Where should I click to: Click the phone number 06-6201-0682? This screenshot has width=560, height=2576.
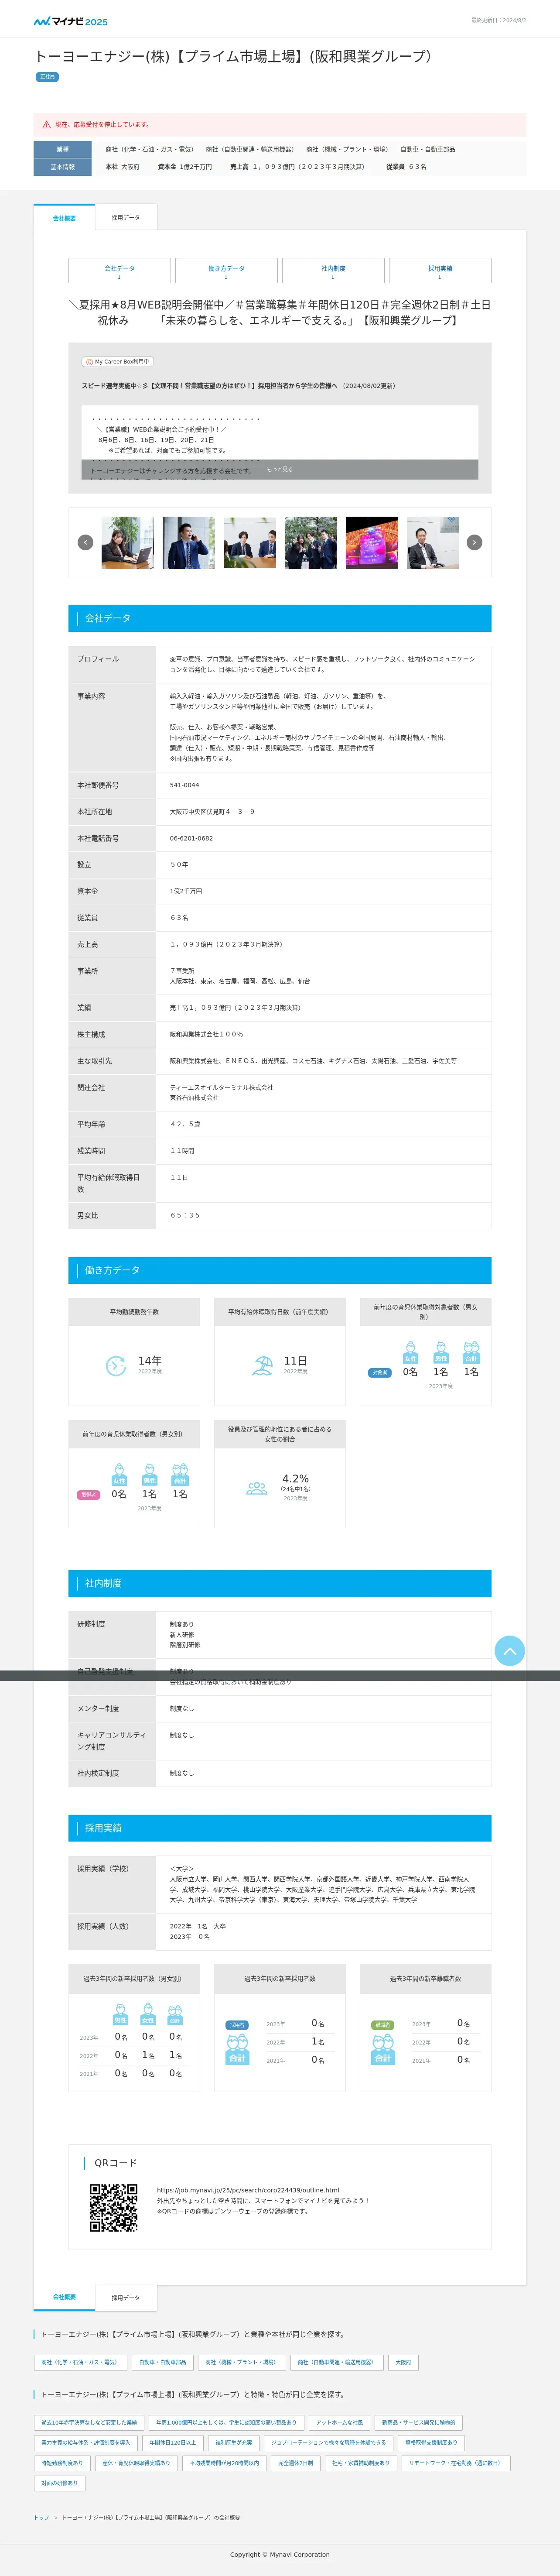click(191, 838)
